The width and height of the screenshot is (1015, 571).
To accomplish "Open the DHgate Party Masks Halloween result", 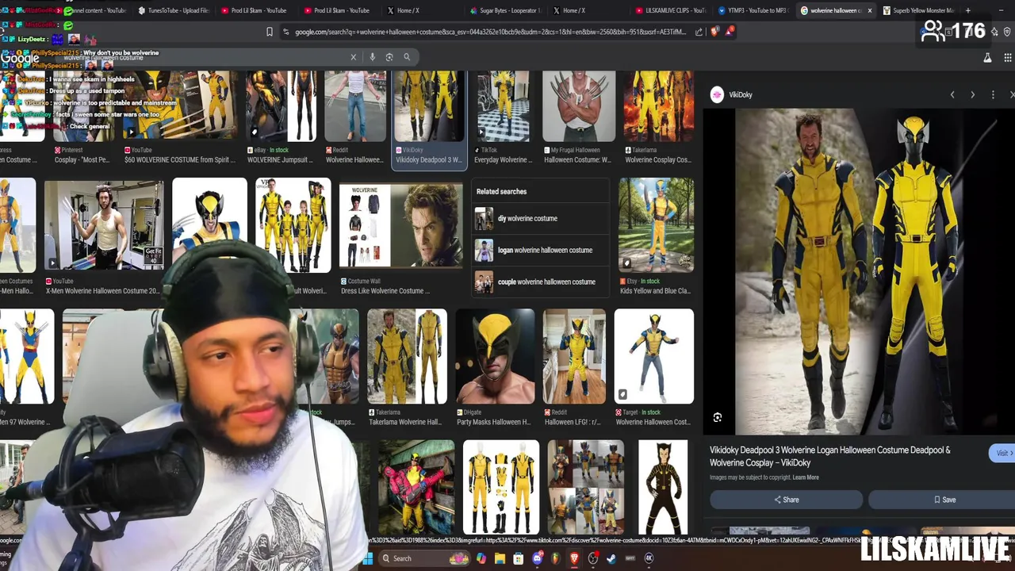I will point(495,367).
